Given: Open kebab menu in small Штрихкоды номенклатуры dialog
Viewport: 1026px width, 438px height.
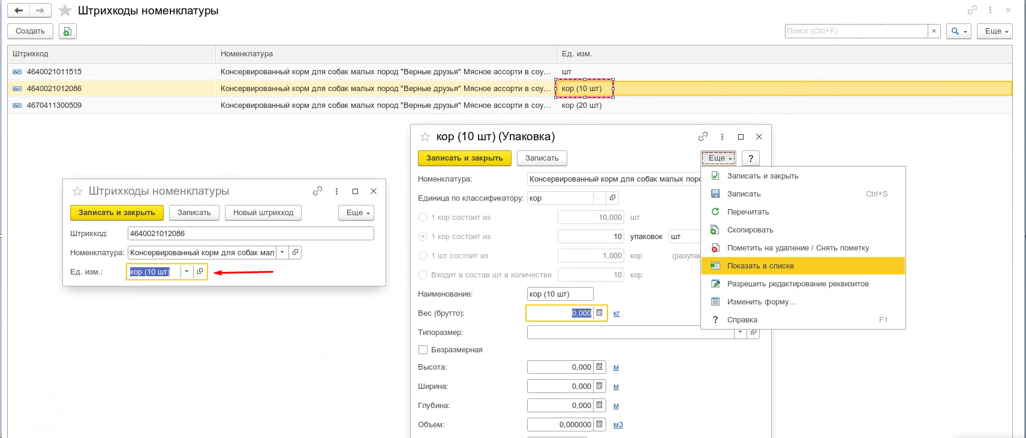Looking at the screenshot, I should point(336,191).
